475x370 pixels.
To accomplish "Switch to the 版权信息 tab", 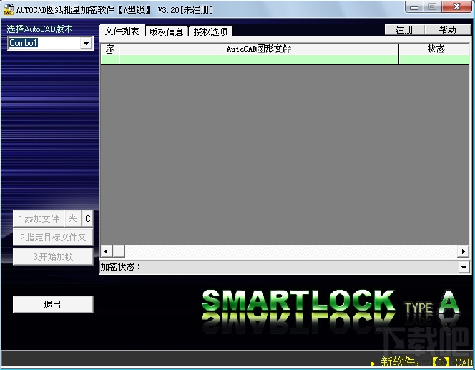I will [166, 31].
